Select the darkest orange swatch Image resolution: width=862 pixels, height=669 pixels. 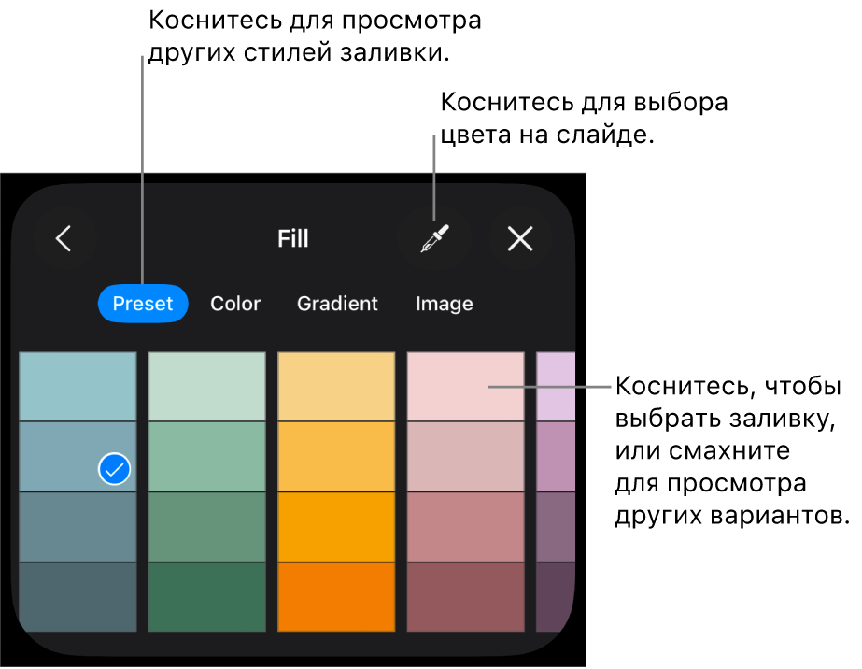pyautogui.click(x=336, y=596)
